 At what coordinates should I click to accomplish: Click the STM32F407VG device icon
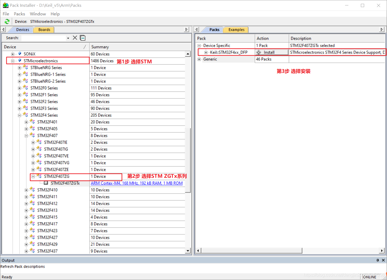[x=39, y=162]
